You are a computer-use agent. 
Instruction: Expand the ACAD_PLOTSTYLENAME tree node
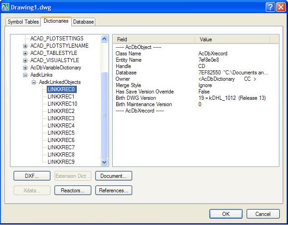tap(25, 46)
